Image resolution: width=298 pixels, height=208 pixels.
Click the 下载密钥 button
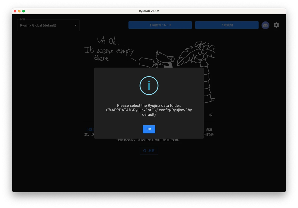coord(227,25)
